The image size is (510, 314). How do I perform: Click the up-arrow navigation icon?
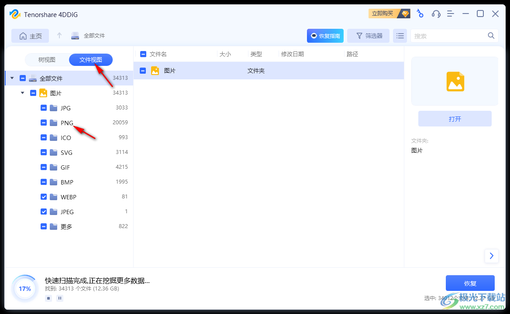click(59, 35)
